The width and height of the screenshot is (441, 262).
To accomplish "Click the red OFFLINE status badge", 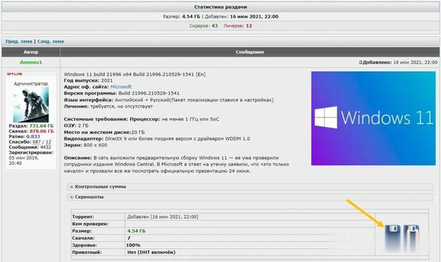I will click(14, 74).
